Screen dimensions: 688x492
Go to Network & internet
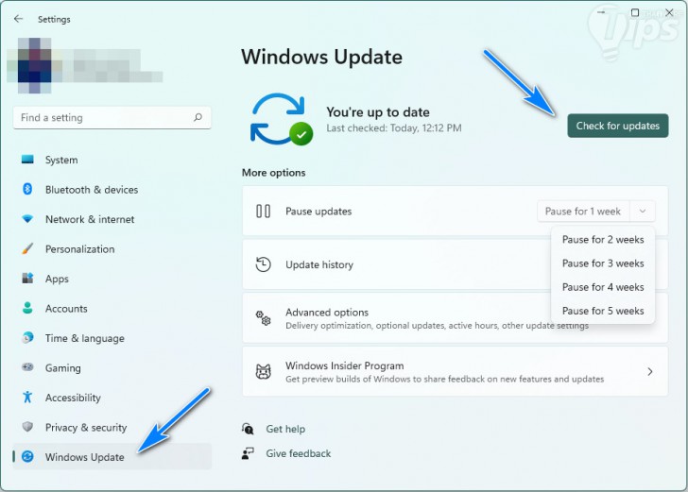tap(112, 219)
